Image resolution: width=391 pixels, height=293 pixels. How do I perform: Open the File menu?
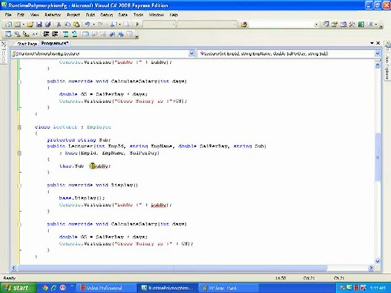click(8, 15)
